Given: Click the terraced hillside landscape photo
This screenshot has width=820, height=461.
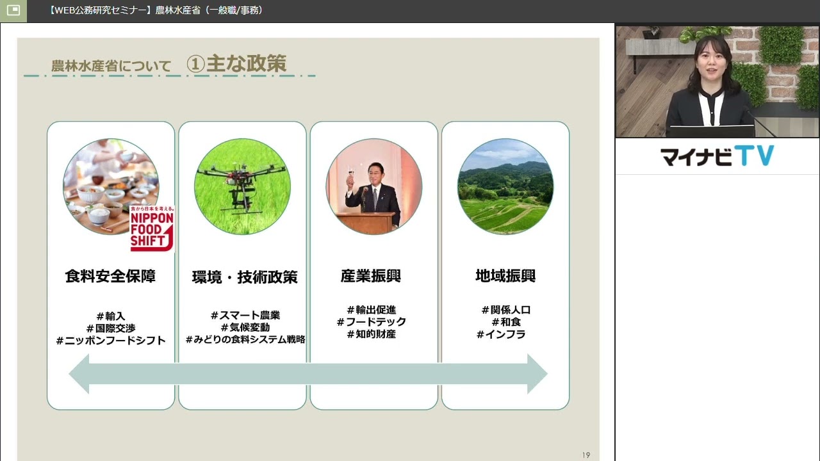Looking at the screenshot, I should point(505,187).
